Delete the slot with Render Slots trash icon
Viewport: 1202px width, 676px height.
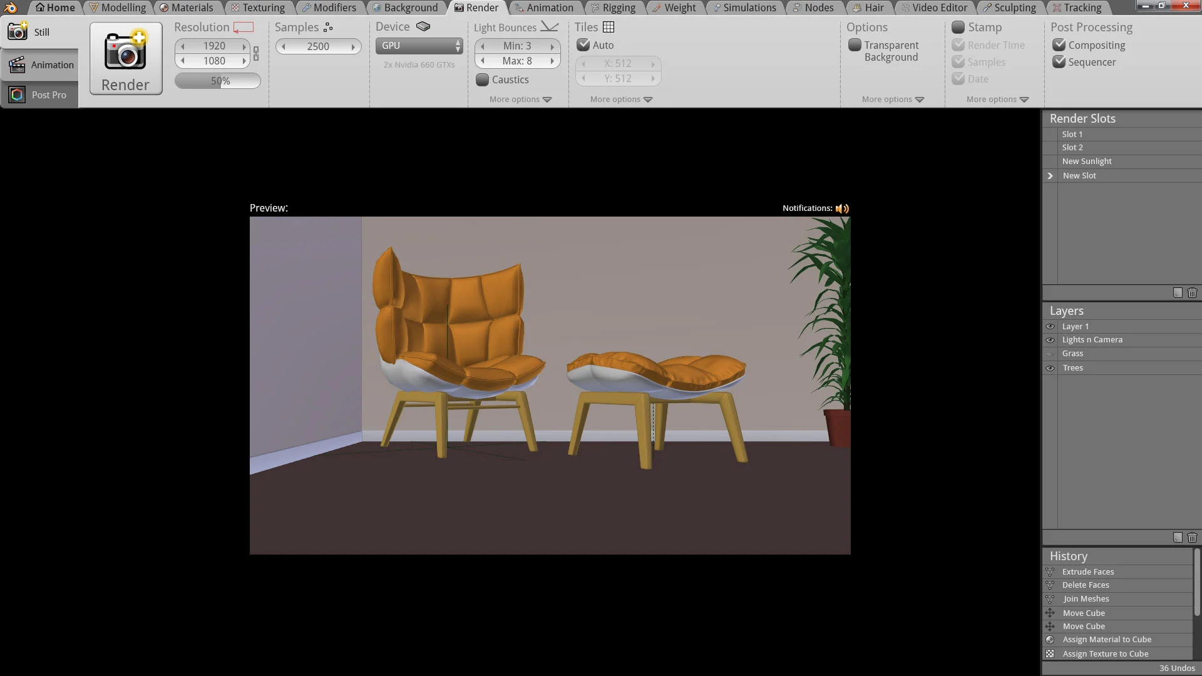coord(1192,293)
